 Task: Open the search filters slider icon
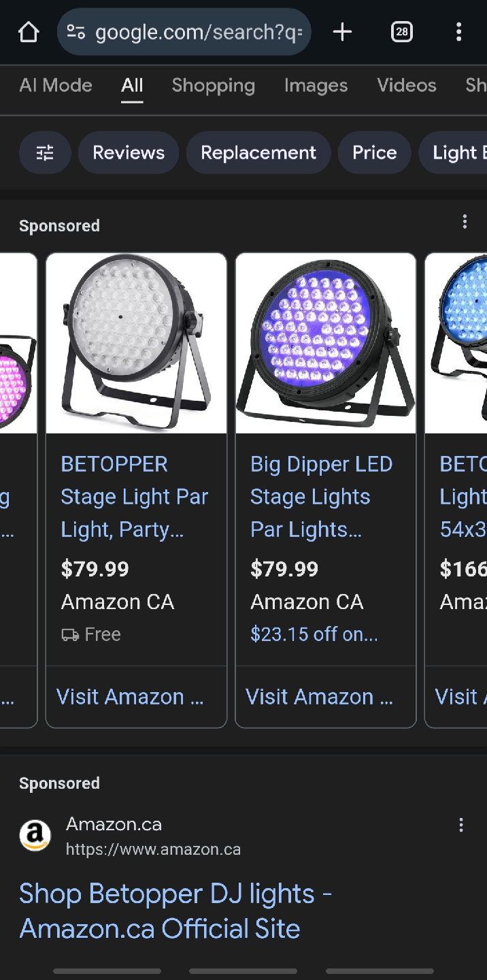(x=45, y=152)
